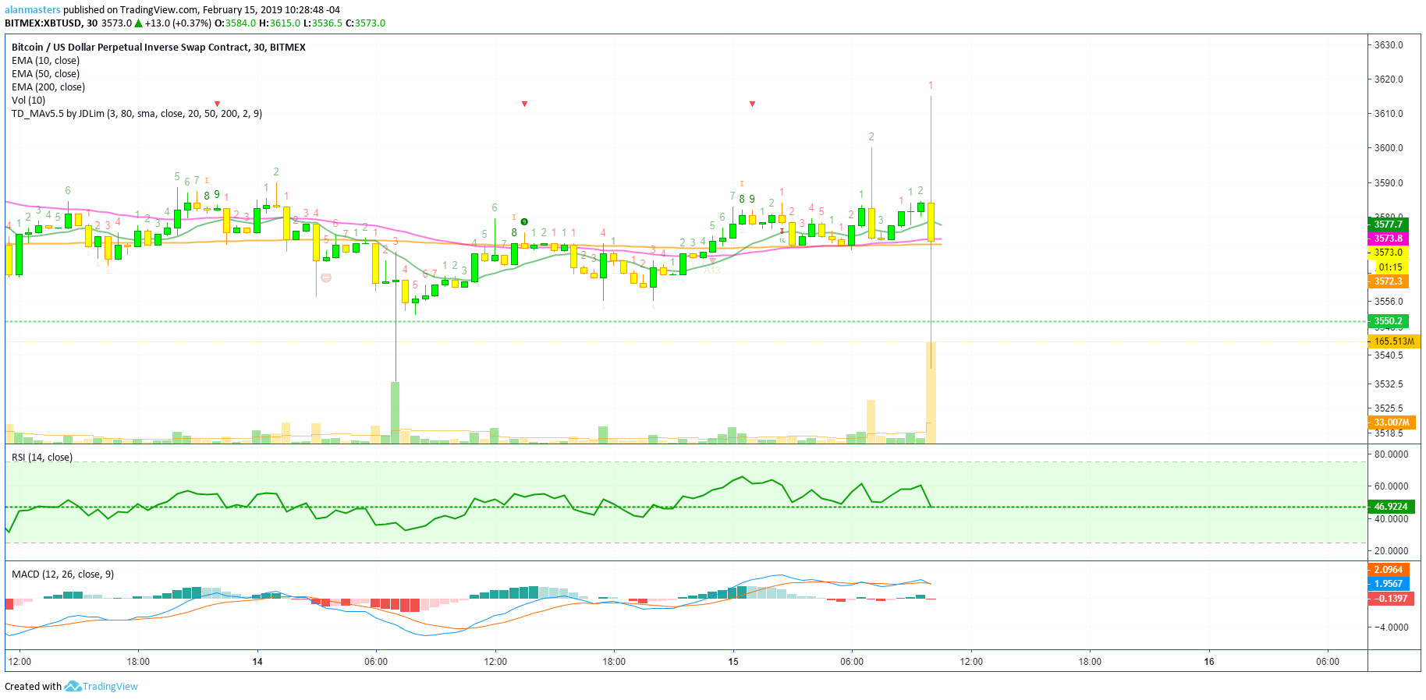Click the TradingView logo link in the footer
This screenshot has width=1426, height=700.
(101, 687)
